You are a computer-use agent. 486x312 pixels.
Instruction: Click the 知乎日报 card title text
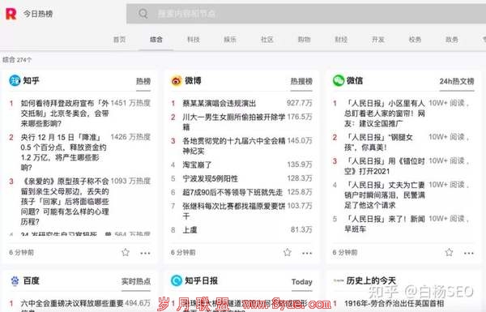click(x=201, y=280)
